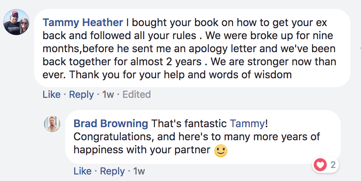Click the smiley emoji in Brad's reply
Viewport: 361px width, 181px height.
(221, 151)
